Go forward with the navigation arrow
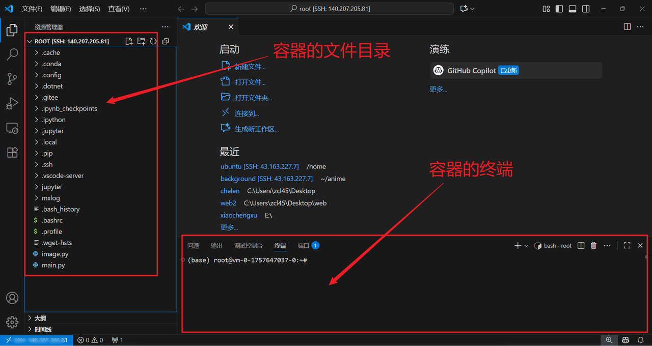The width and height of the screenshot is (652, 346). 194,9
